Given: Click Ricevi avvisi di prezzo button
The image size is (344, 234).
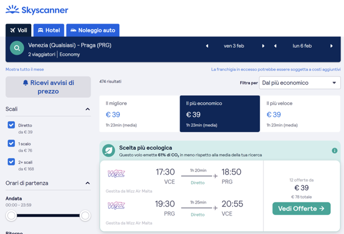Looking at the screenshot, I should [48, 87].
